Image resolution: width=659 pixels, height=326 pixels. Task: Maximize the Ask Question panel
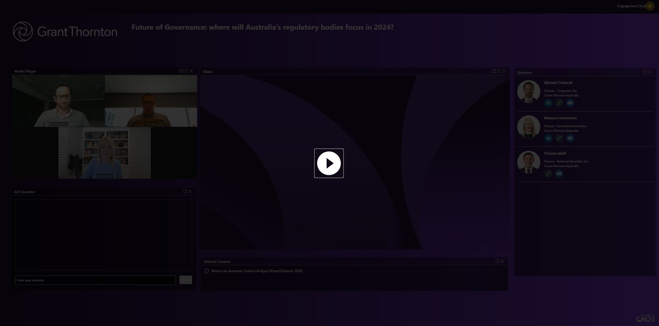185,191
